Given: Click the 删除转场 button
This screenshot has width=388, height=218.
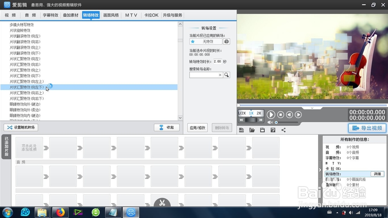Looking at the screenshot, I should pyautogui.click(x=222, y=128).
